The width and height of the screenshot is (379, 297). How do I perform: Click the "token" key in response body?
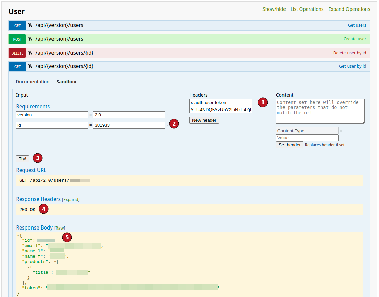(31, 288)
